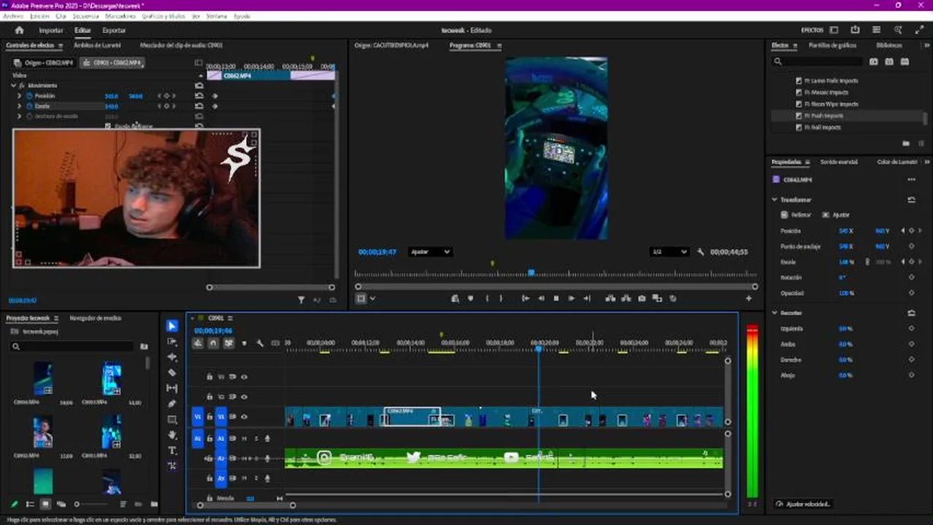
Task: Open the Ajustar zoom level dropdown
Action: (429, 252)
